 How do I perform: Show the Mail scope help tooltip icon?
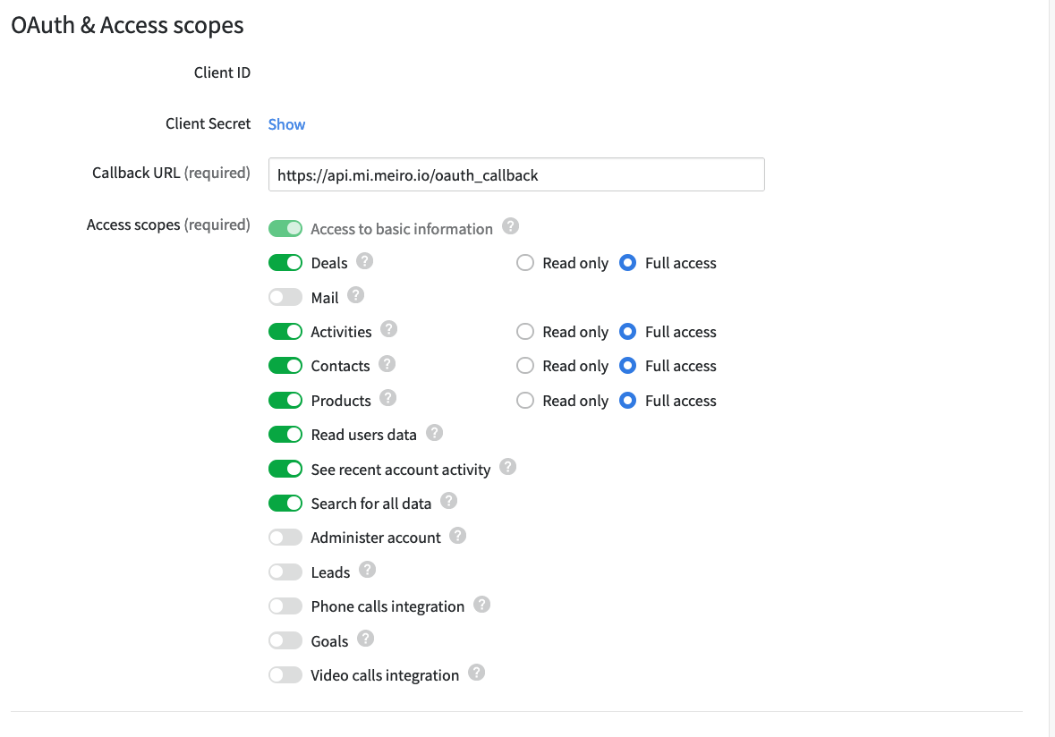[x=356, y=295]
